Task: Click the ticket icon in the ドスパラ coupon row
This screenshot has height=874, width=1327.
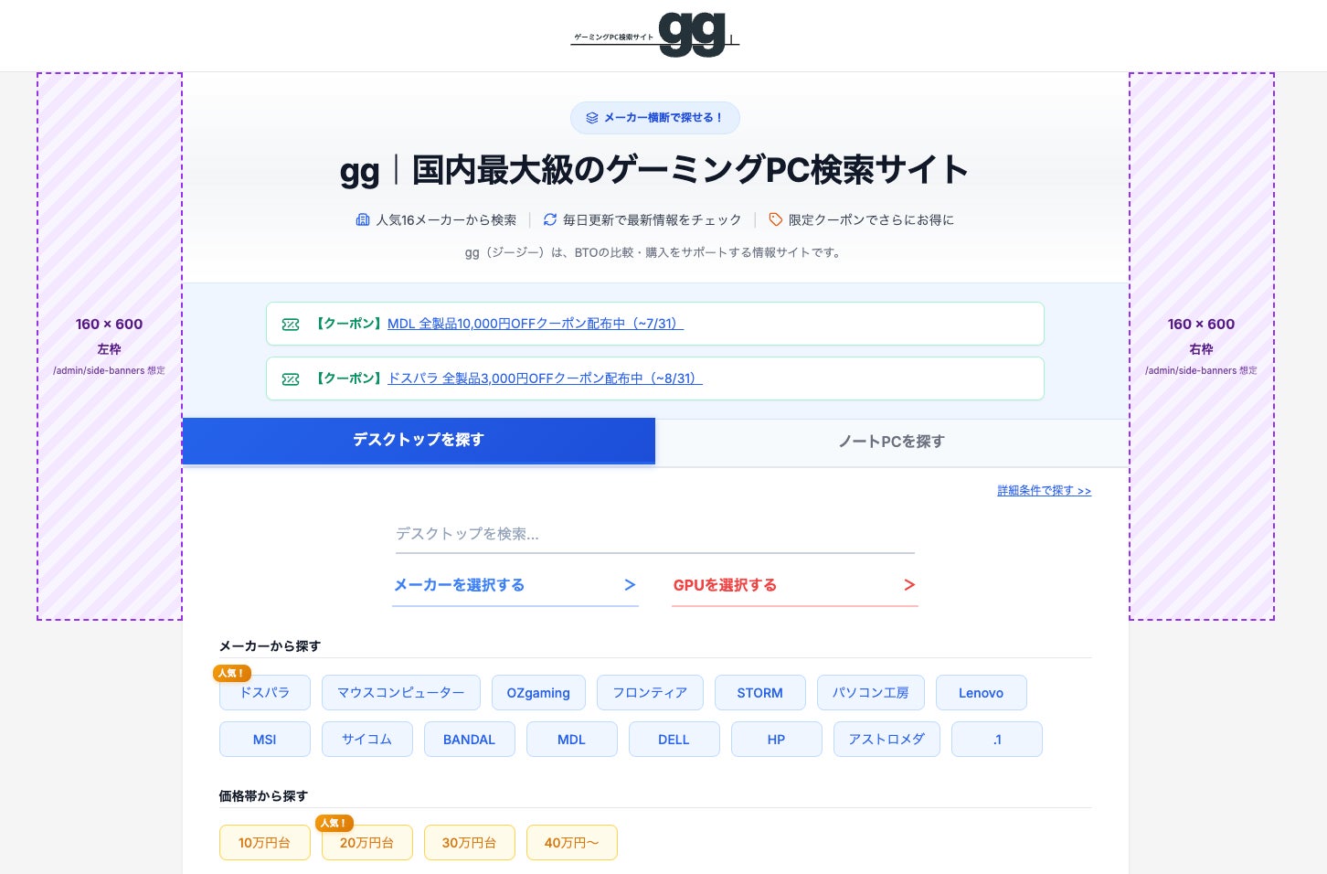Action: [291, 379]
